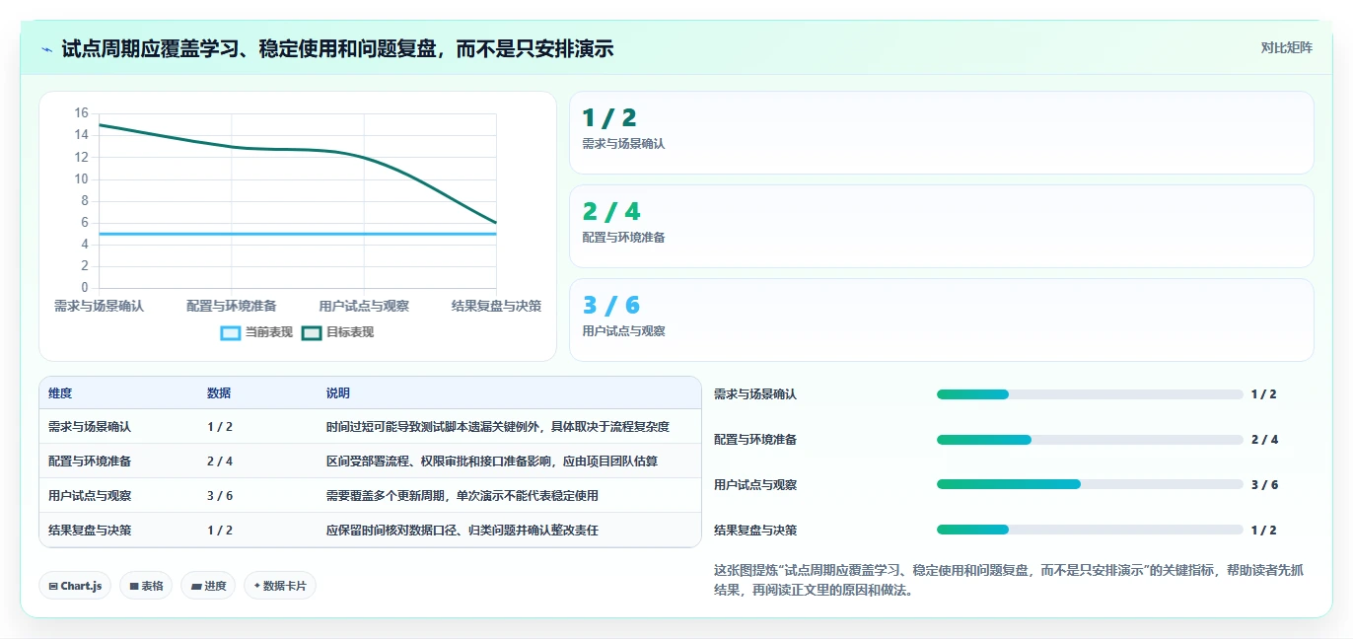Select table cell 结果复盘与决策

(x=90, y=530)
